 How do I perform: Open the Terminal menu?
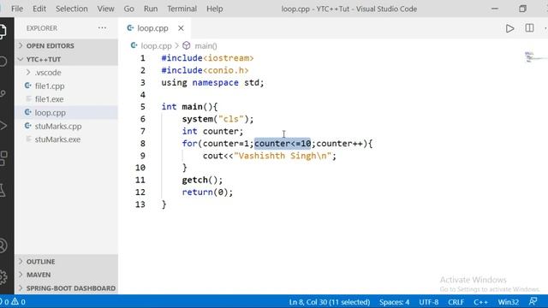click(x=182, y=9)
